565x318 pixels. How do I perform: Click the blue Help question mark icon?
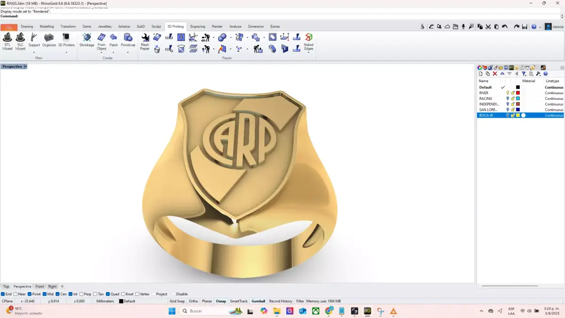534,27
